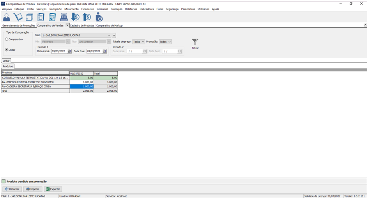368x199 pixels.
Task: Click the Produtos column header
Action: point(35,72)
